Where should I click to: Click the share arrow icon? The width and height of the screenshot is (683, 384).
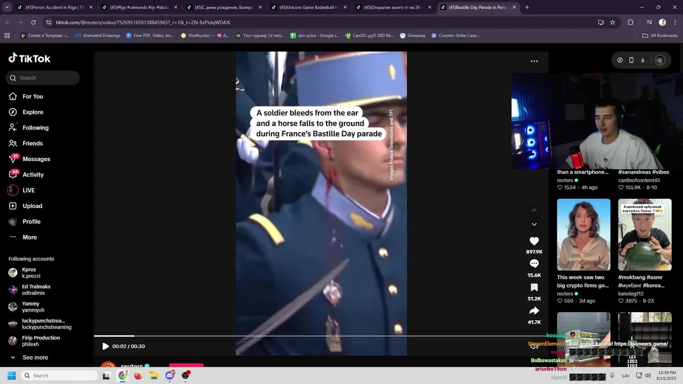534,311
